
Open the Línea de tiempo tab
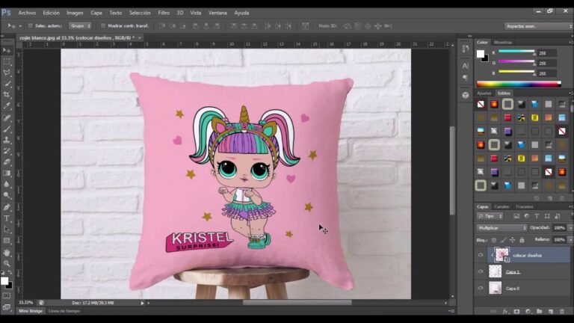click(x=64, y=311)
